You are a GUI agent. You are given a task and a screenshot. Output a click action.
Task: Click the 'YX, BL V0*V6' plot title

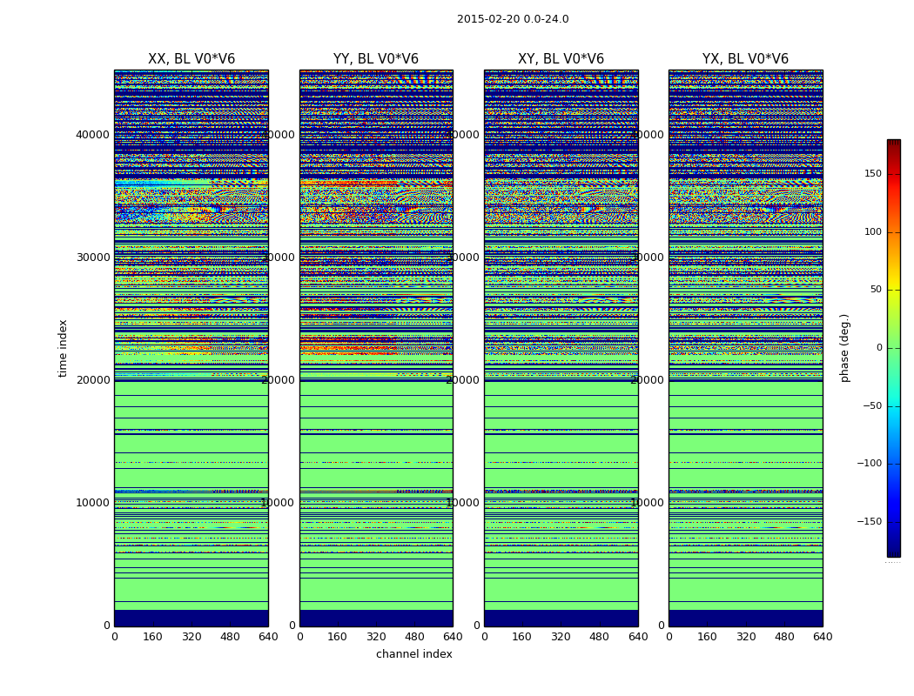pos(745,59)
